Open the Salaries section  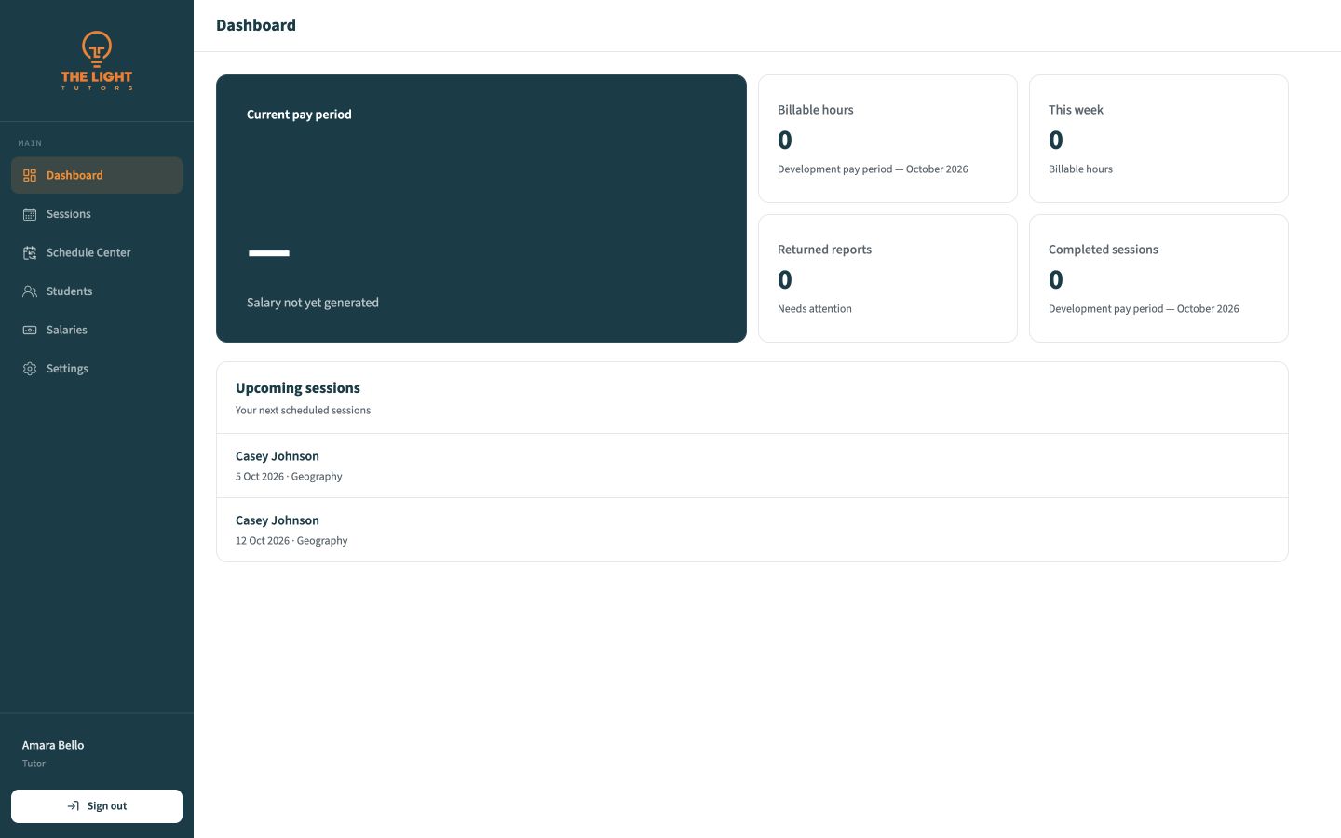(x=97, y=330)
